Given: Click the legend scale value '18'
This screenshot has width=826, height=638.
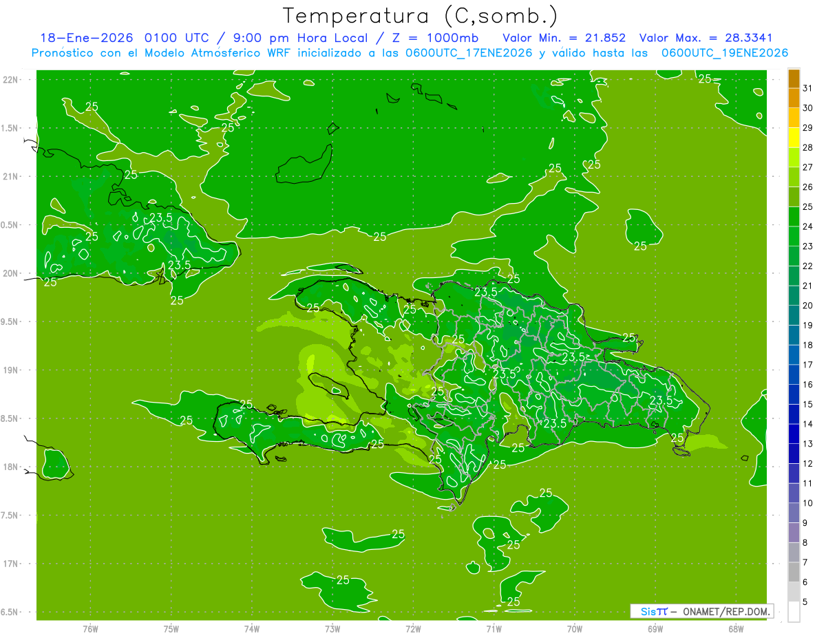Looking at the screenshot, I should [x=808, y=345].
